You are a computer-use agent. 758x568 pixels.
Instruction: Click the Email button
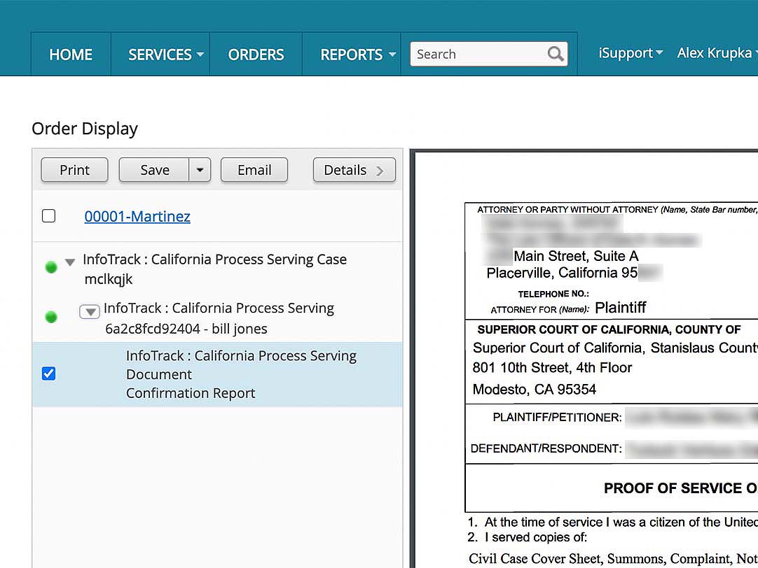[x=254, y=170]
